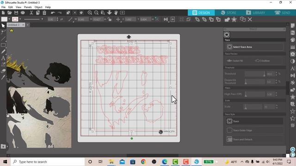The width and height of the screenshot is (296, 166).
Task: Click Trace and Detach button
Action: pos(254,139)
